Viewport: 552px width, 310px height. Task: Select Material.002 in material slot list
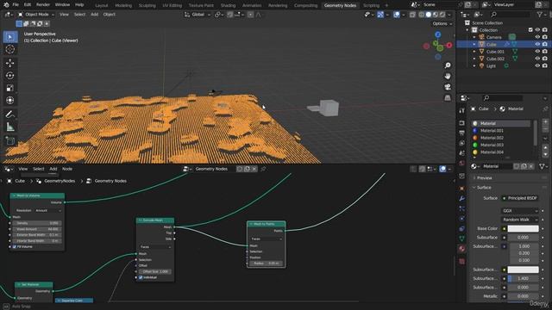pos(492,138)
